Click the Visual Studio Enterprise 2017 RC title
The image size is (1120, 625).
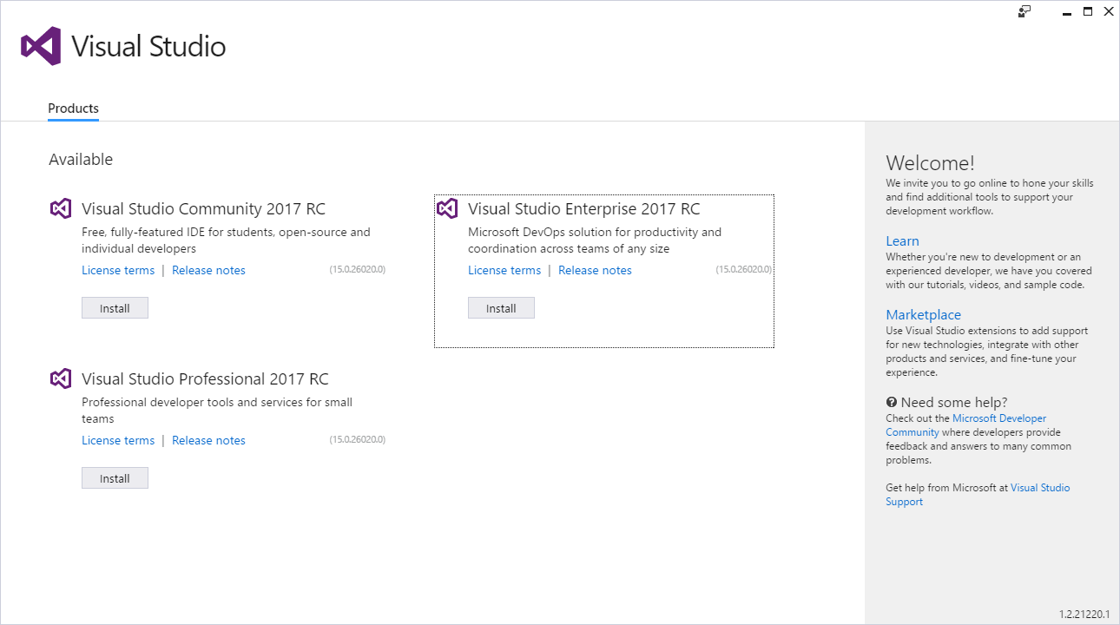click(583, 208)
